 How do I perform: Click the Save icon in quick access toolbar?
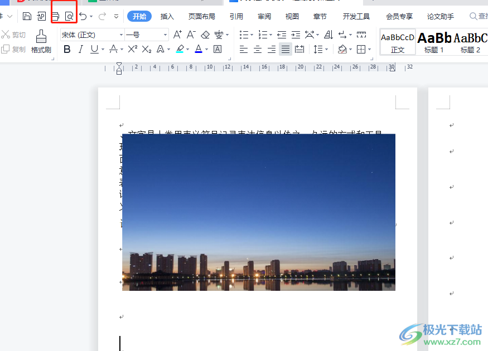(x=27, y=16)
